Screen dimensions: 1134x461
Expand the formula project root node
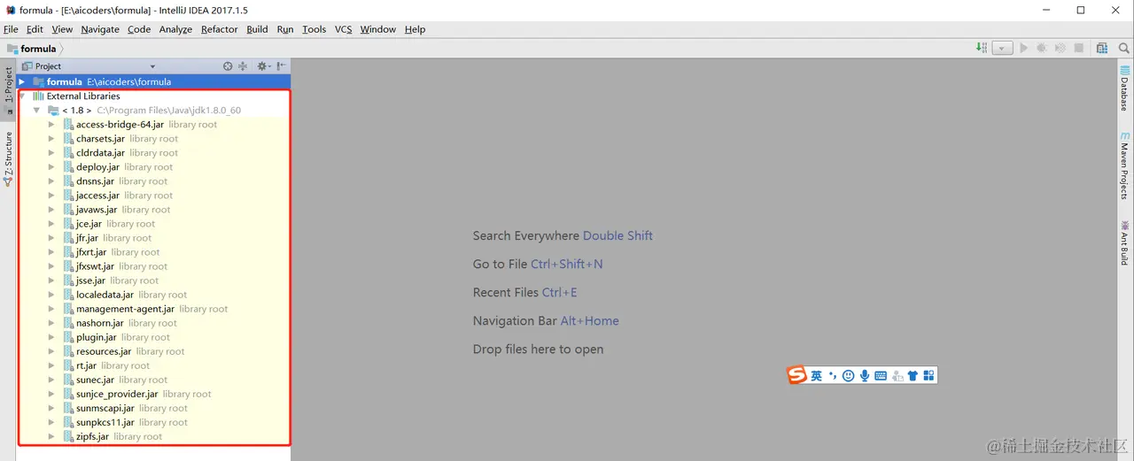pyautogui.click(x=22, y=81)
